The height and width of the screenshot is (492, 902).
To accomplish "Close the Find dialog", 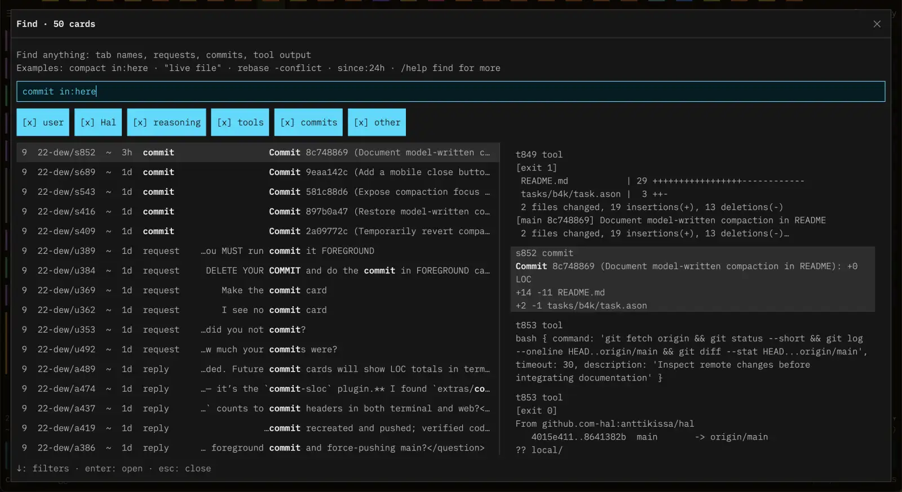I will pos(877,24).
